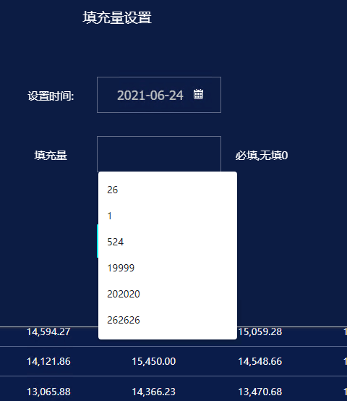
Task: Click the 必填,无填0 hint text
Action: 262,156
